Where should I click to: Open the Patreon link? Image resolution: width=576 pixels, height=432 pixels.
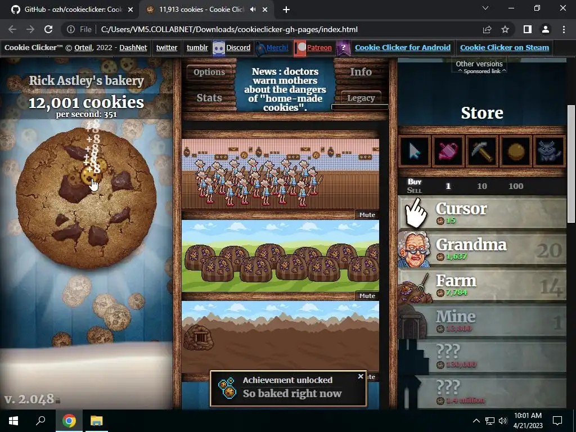[x=319, y=48]
